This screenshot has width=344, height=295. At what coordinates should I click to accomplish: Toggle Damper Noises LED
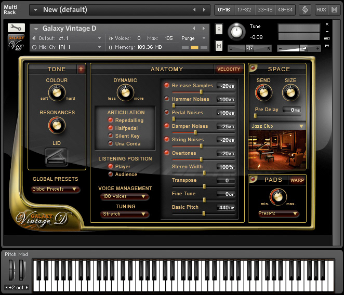[167, 126]
